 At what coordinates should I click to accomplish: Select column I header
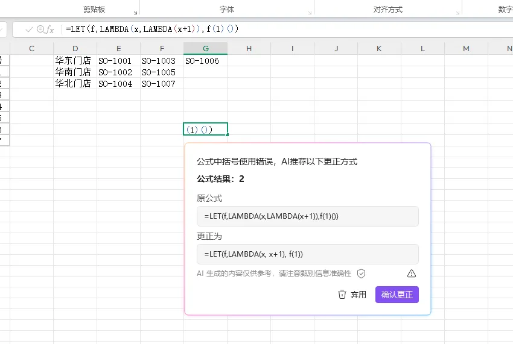[x=293, y=49]
